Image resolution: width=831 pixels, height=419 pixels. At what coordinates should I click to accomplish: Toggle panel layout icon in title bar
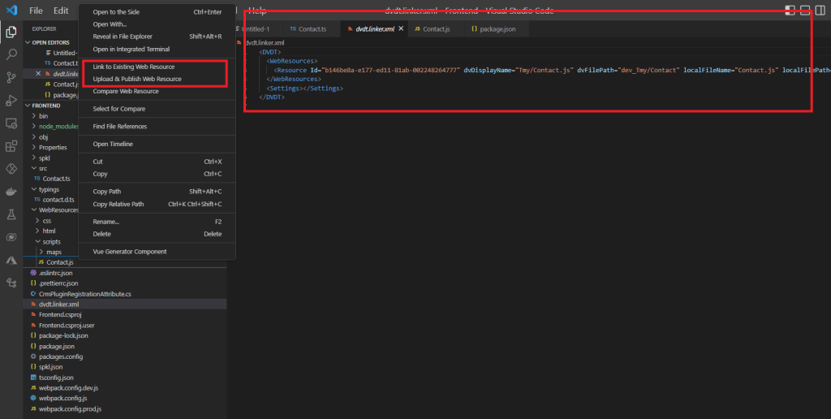pyautogui.click(x=805, y=11)
